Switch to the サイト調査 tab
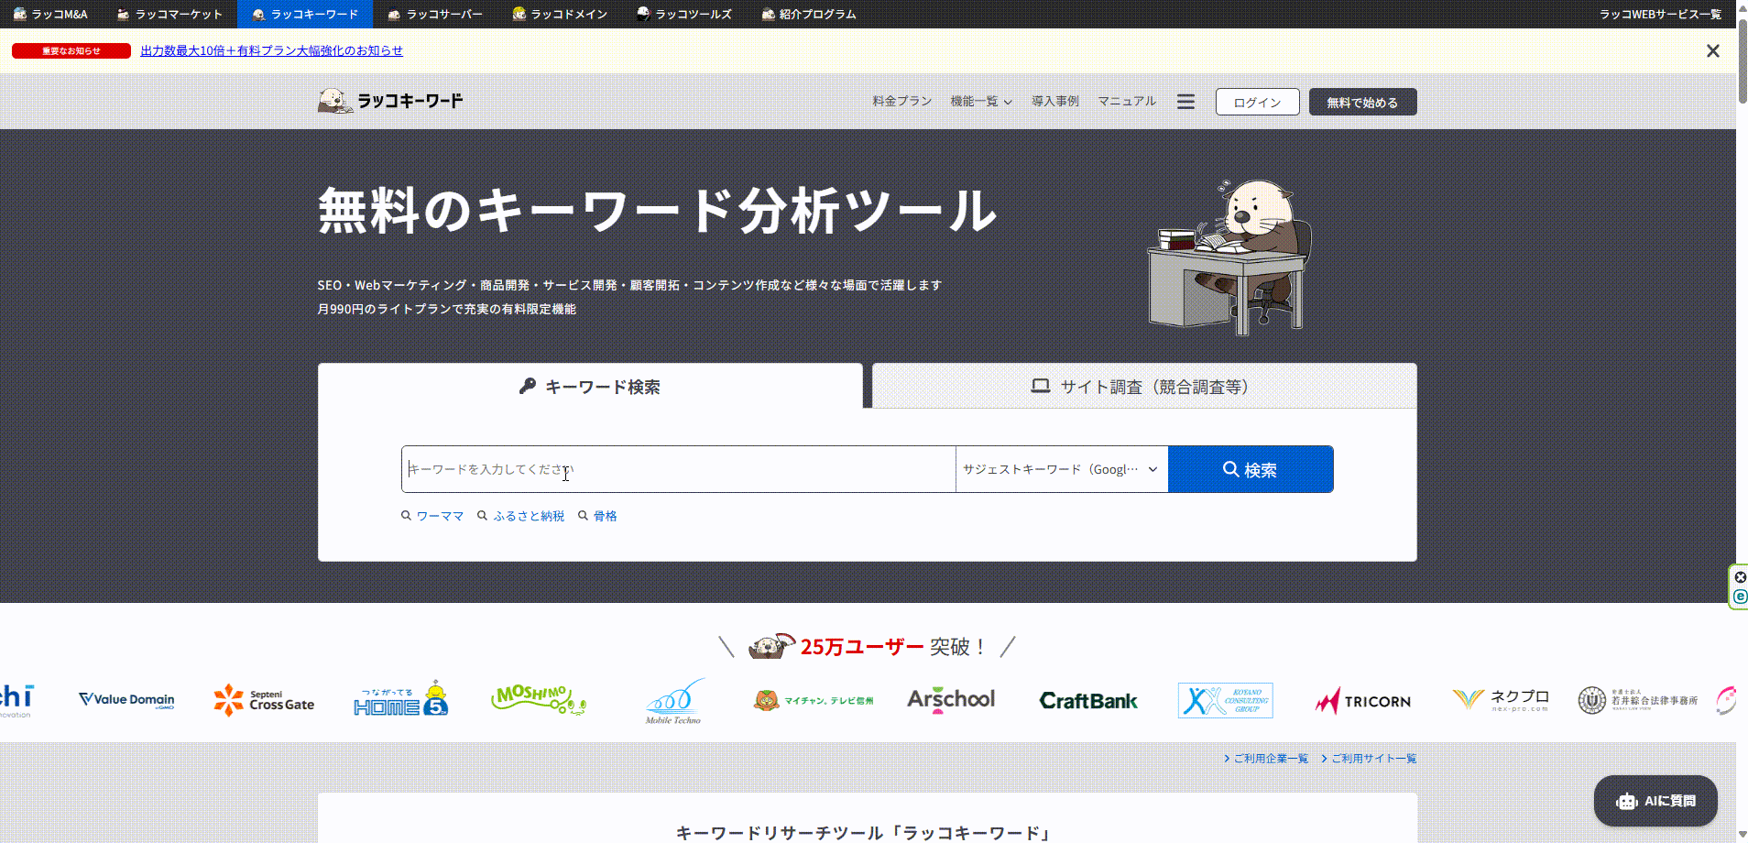Screen dimensions: 1748x843 (1144, 386)
